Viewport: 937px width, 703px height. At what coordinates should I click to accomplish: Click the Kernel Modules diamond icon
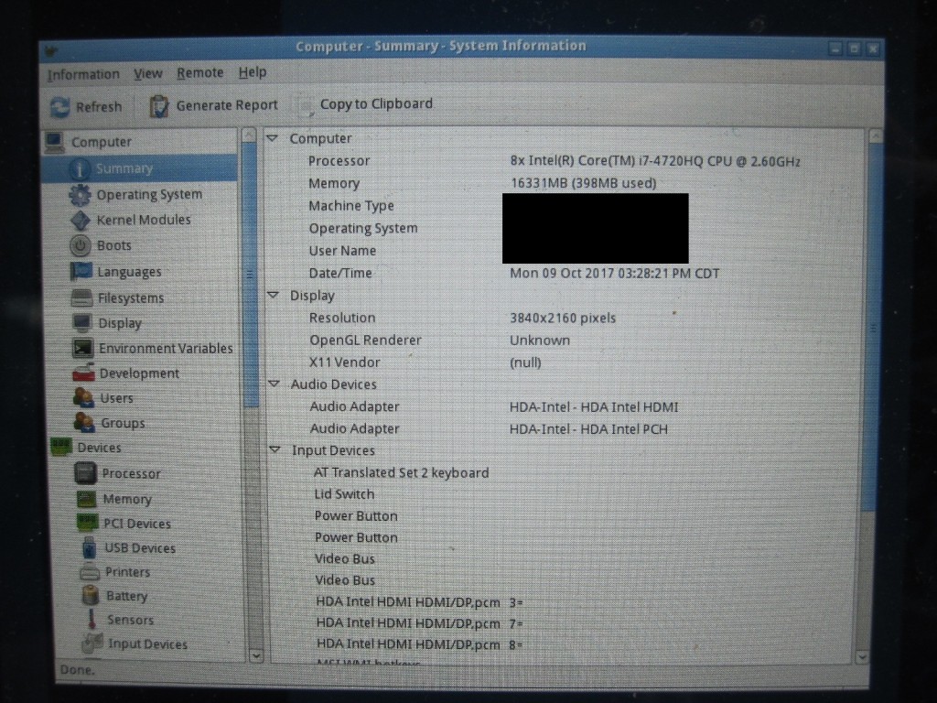pos(81,221)
